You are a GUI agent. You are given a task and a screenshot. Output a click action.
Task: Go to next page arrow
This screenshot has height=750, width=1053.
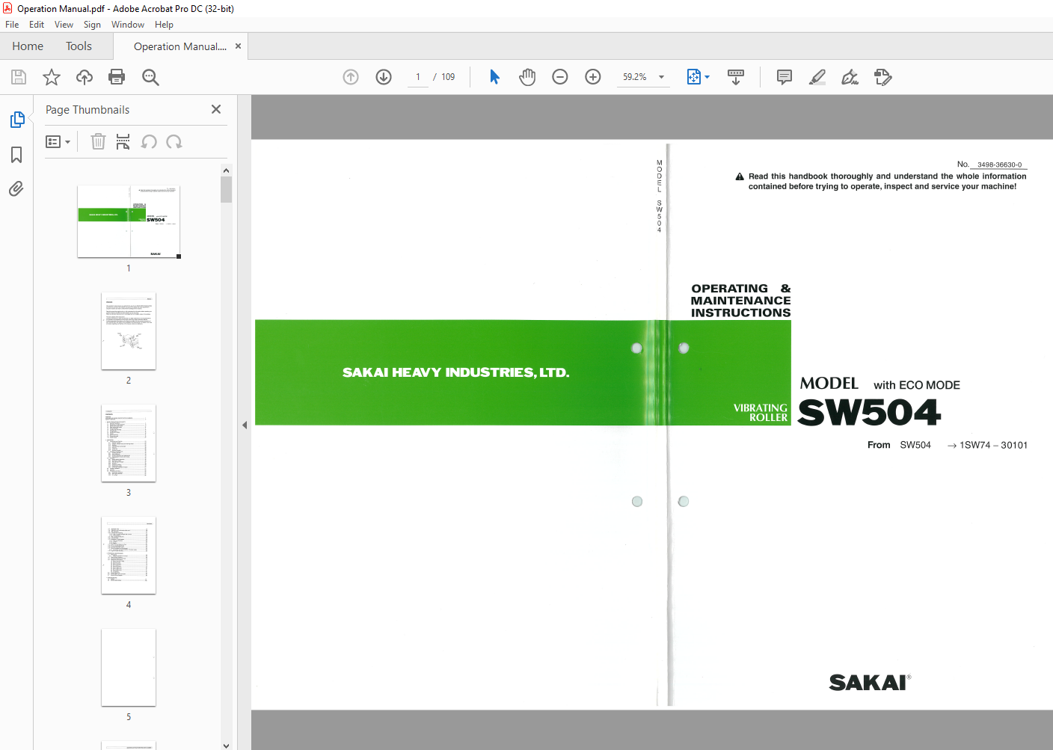pos(384,77)
